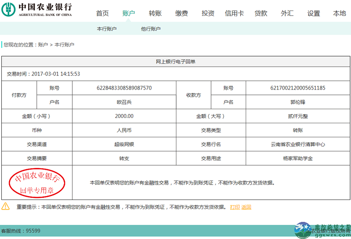This screenshot has height=239, width=351.
Task: Open the 首页 home menu
Action: (102, 13)
